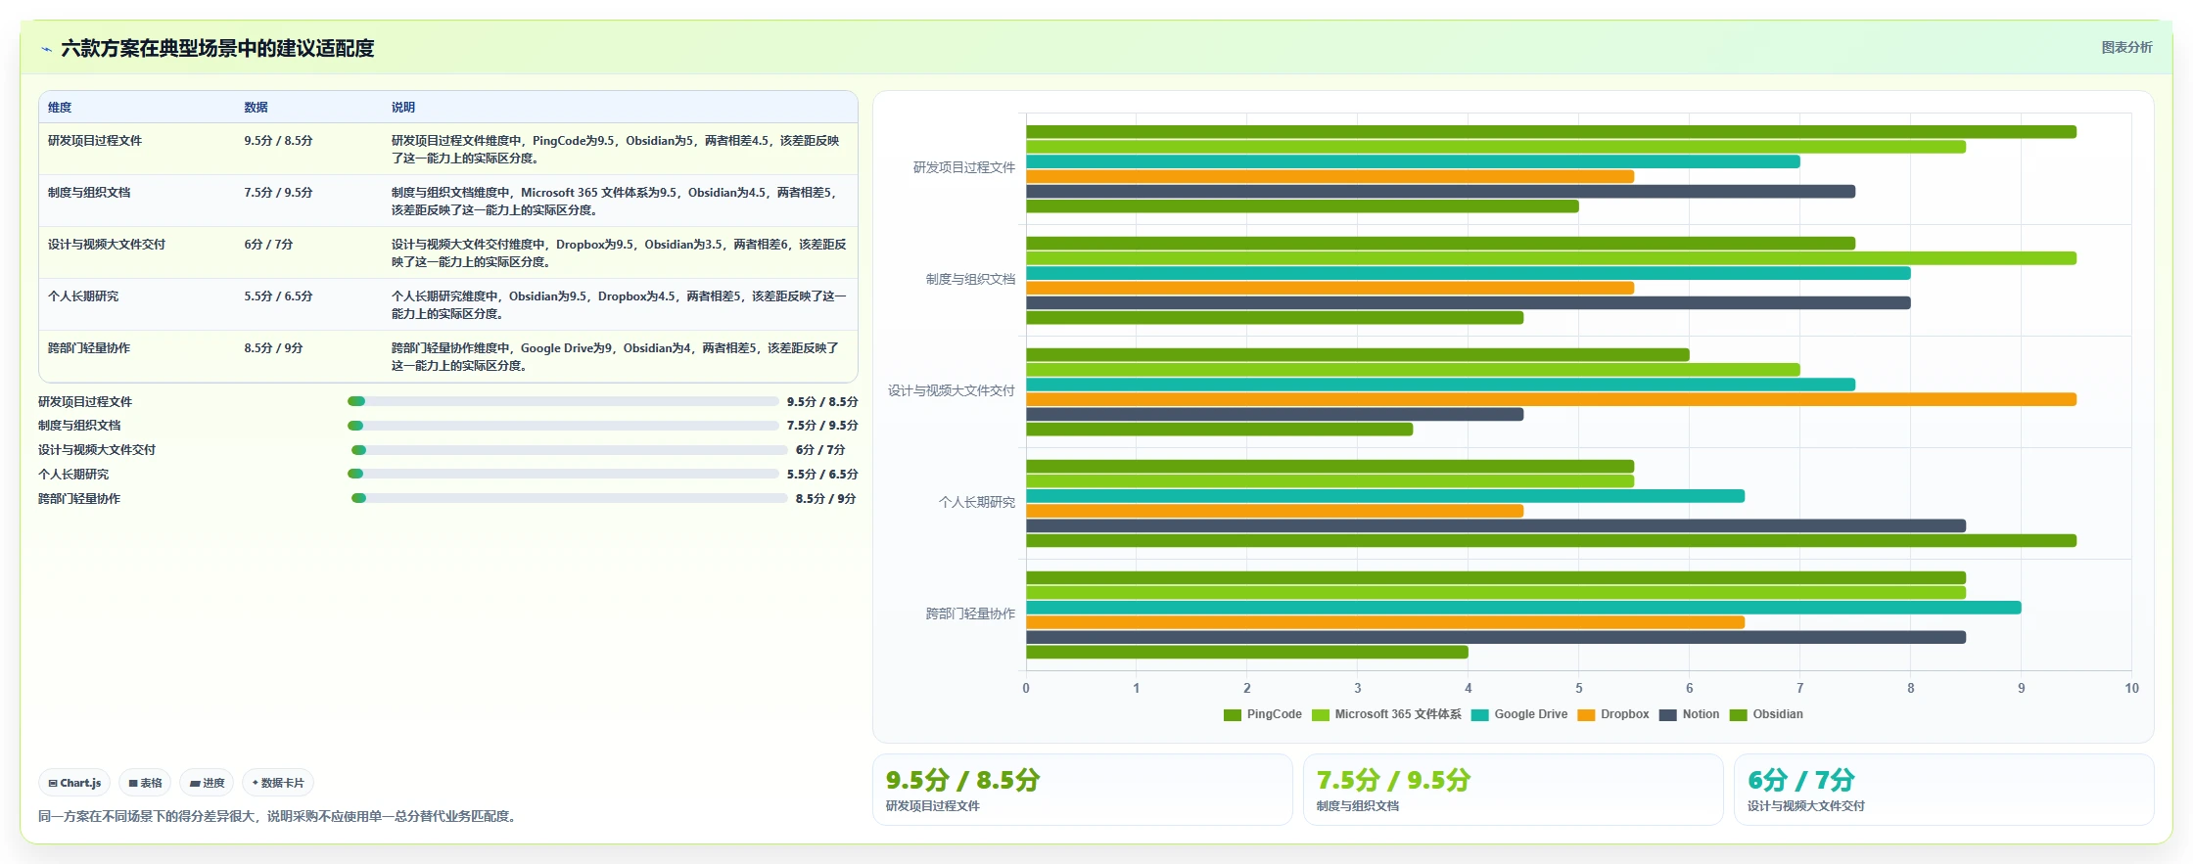Select the 数据卡片 chip
Screen dimensions: 2193x864
[x=278, y=783]
